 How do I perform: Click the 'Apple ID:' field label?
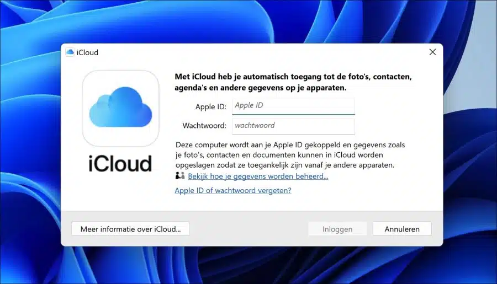(211, 106)
